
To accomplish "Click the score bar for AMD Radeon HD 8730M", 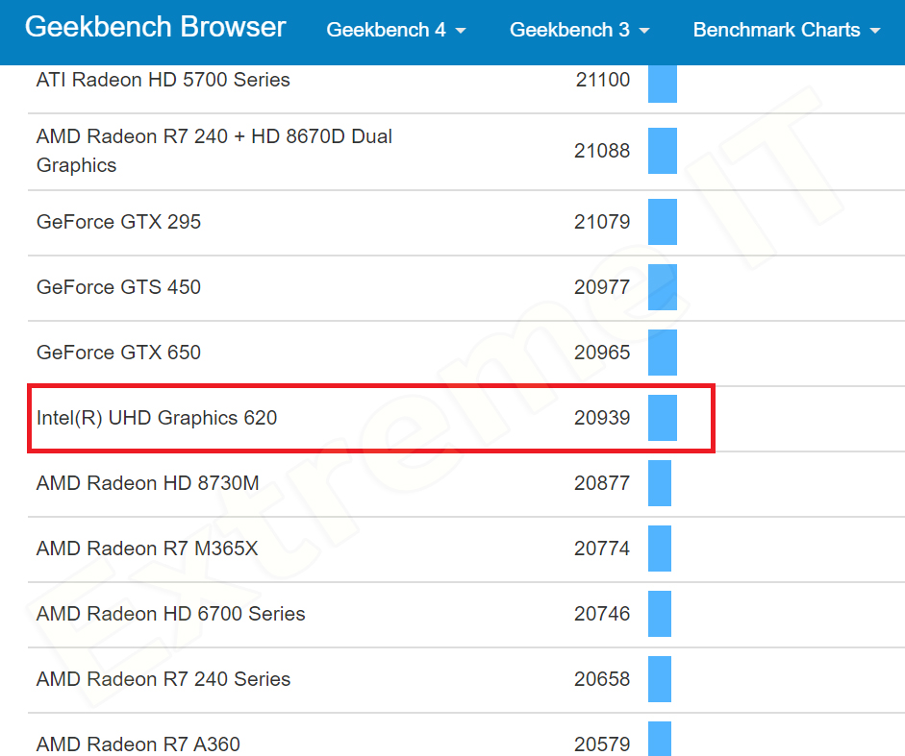I will pos(660,483).
